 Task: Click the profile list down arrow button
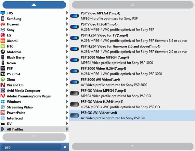tap(133, 146)
